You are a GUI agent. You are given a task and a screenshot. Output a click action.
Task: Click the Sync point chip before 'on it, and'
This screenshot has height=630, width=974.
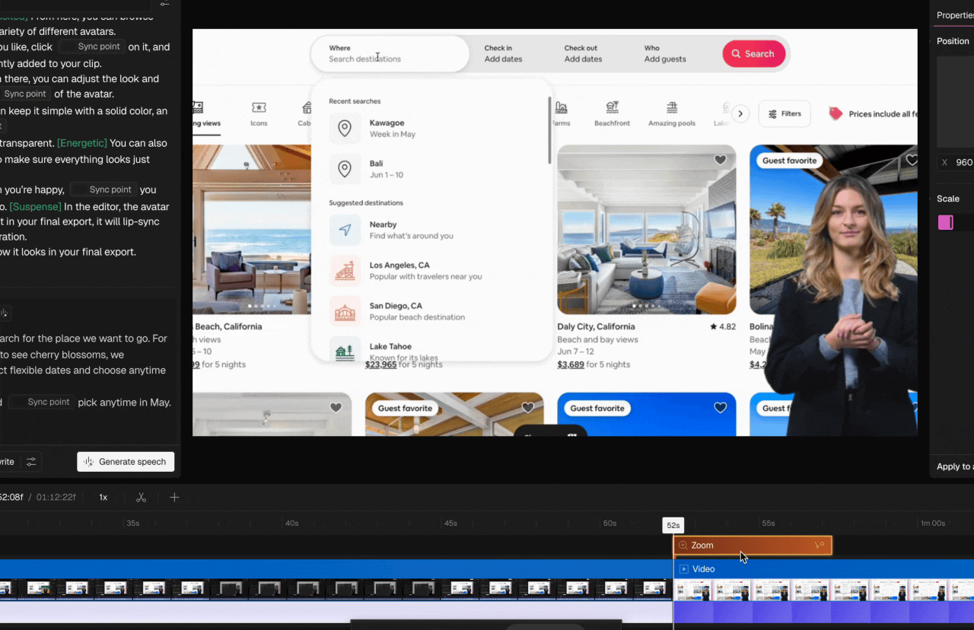[x=91, y=47]
